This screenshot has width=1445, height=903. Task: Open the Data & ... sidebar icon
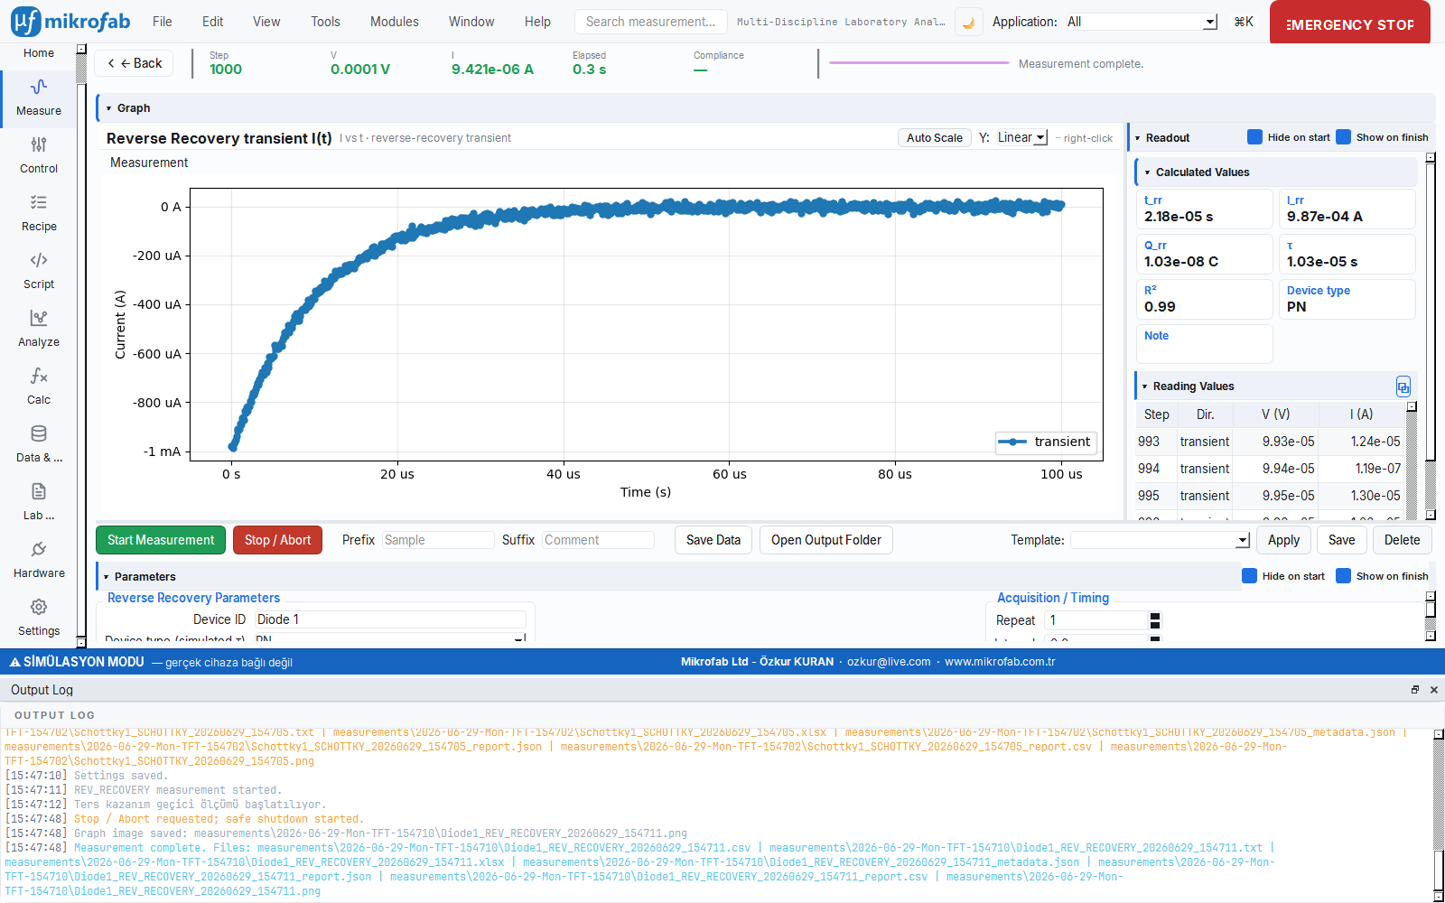click(39, 445)
